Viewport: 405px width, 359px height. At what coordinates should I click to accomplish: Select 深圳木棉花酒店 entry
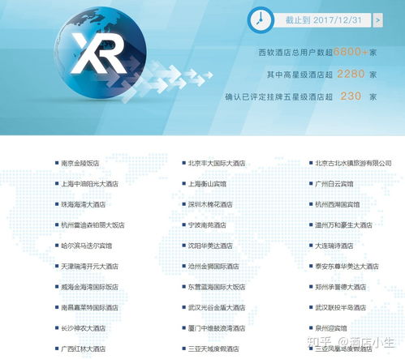(210, 204)
